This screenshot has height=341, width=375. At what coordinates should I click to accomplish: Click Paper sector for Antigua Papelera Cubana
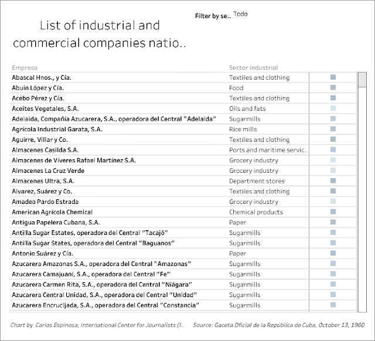click(x=237, y=223)
